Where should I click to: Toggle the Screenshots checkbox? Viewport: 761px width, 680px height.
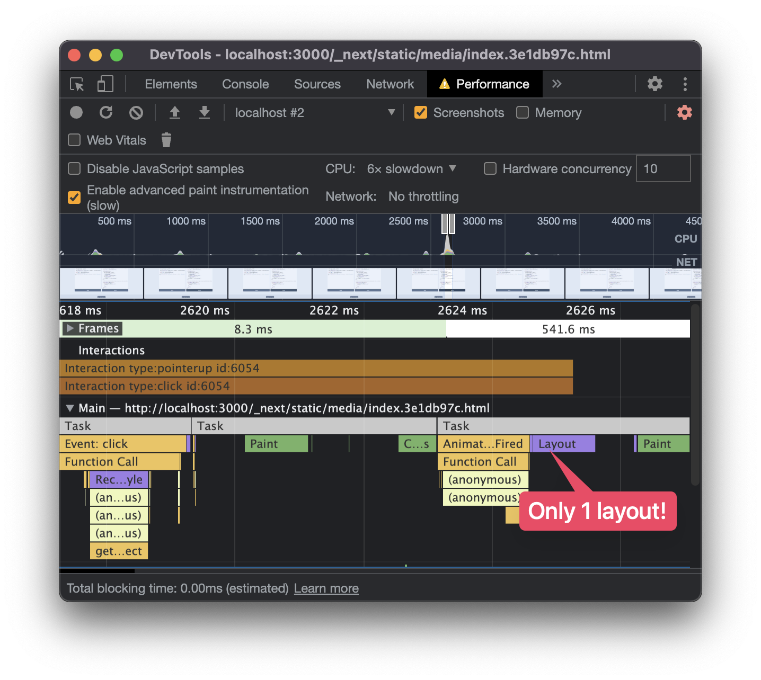pyautogui.click(x=421, y=112)
